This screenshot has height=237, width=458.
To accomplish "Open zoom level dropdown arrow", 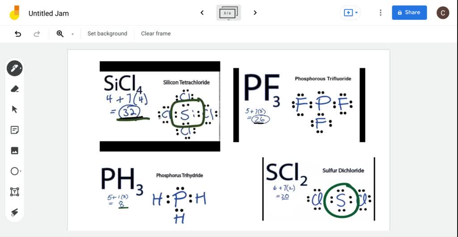I will click(72, 34).
